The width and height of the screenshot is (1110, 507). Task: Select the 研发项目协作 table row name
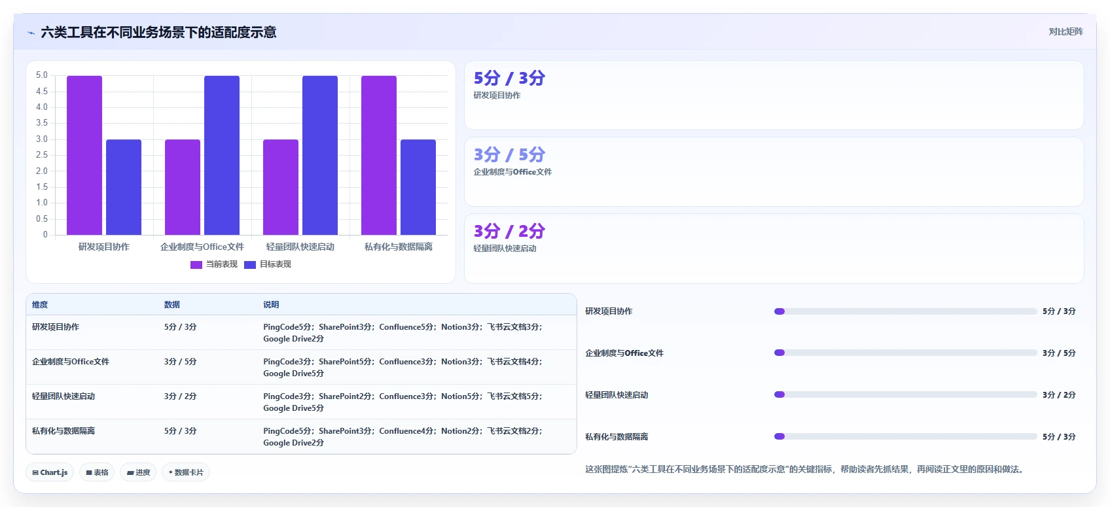click(56, 327)
